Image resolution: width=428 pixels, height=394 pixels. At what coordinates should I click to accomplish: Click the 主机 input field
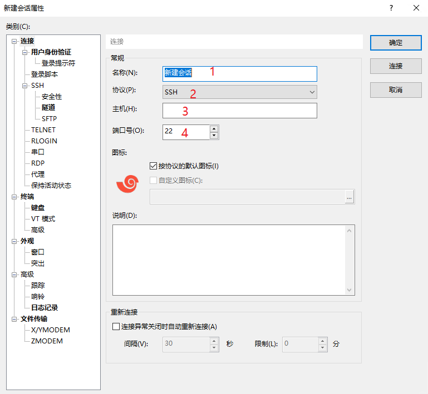click(x=240, y=111)
